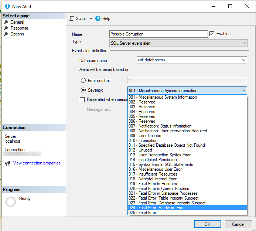This screenshot has height=231, width=256.
Task: Select 012 - Unused severity
Action: pyautogui.click(x=187, y=150)
